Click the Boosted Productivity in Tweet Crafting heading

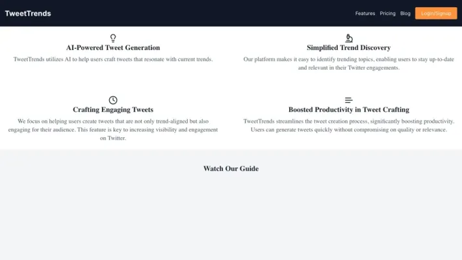click(x=349, y=110)
